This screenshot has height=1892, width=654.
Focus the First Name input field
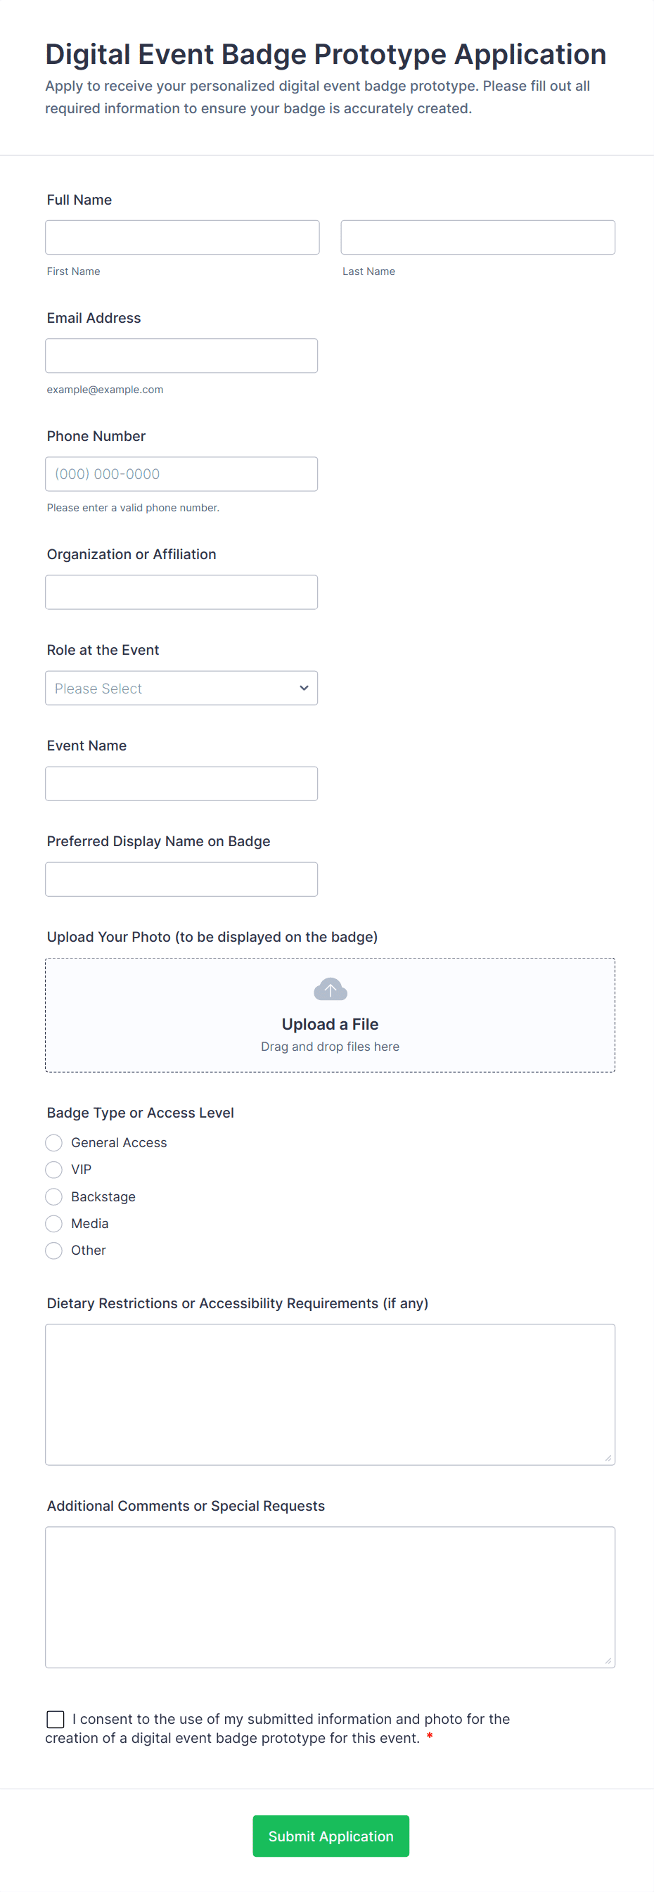[182, 237]
